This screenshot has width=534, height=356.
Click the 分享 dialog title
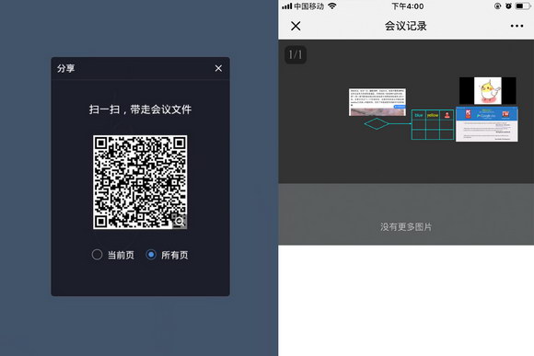65,68
